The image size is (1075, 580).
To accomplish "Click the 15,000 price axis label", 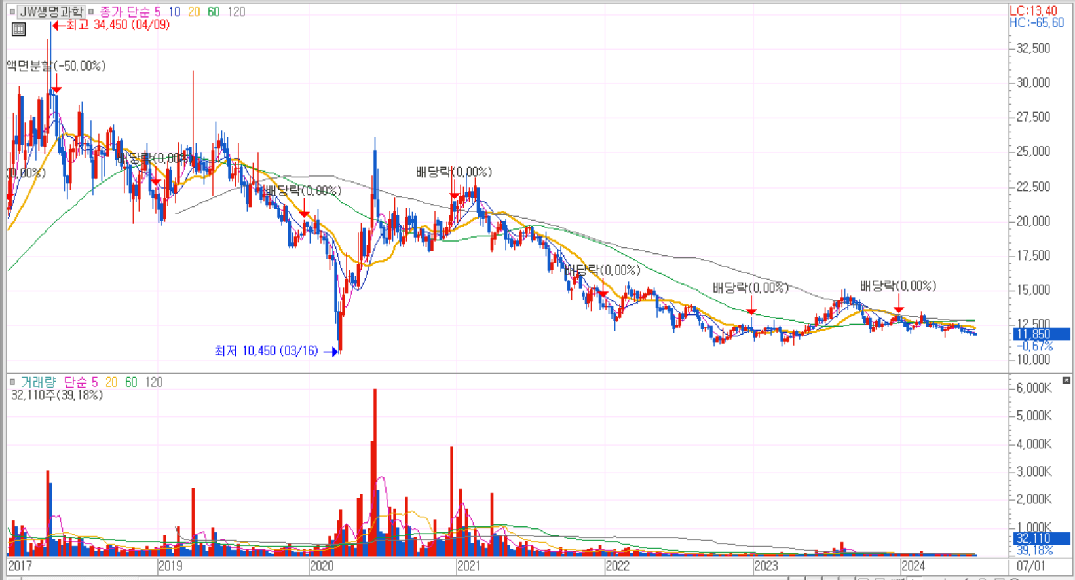I will tap(1033, 290).
